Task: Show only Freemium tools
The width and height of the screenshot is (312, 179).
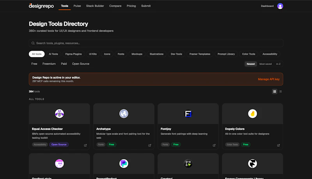Action: point(49,64)
